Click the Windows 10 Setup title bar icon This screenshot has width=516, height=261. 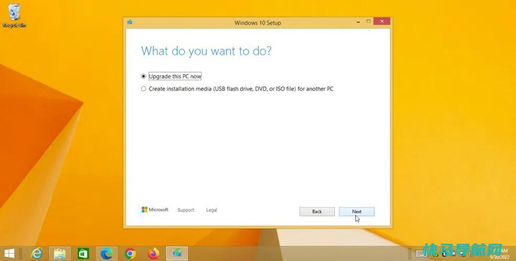coord(130,22)
